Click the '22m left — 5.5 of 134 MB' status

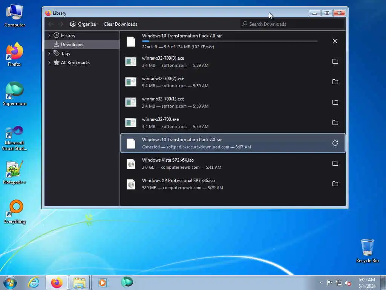pyautogui.click(x=178, y=47)
